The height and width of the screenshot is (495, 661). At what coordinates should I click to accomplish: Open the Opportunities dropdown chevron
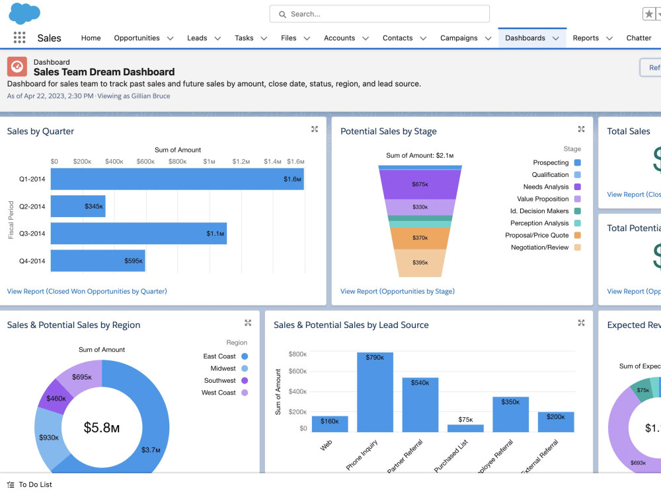coord(171,38)
